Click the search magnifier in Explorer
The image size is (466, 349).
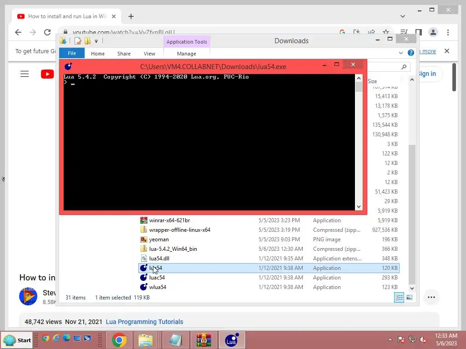(404, 67)
